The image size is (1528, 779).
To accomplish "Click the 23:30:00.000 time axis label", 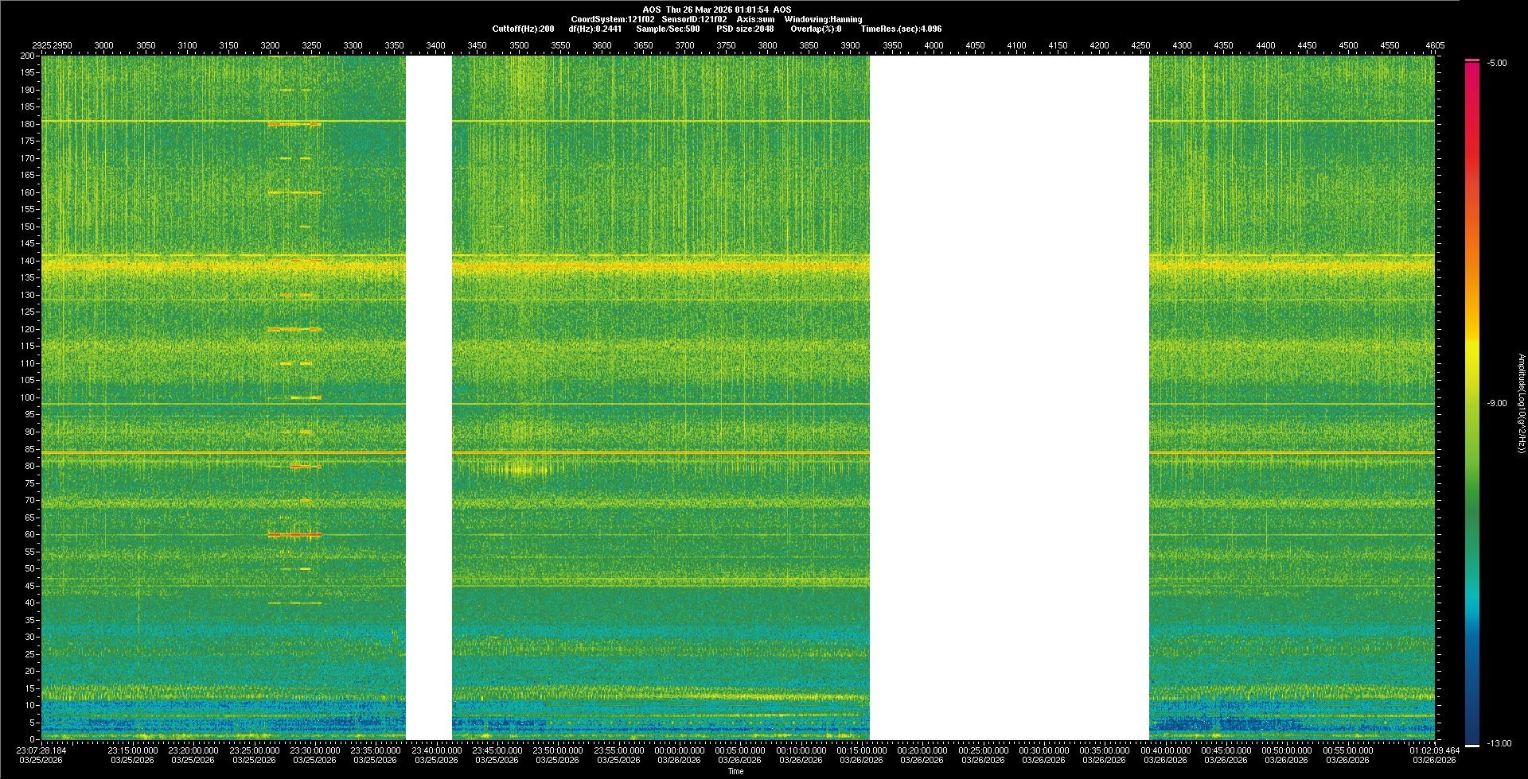I will point(314,750).
